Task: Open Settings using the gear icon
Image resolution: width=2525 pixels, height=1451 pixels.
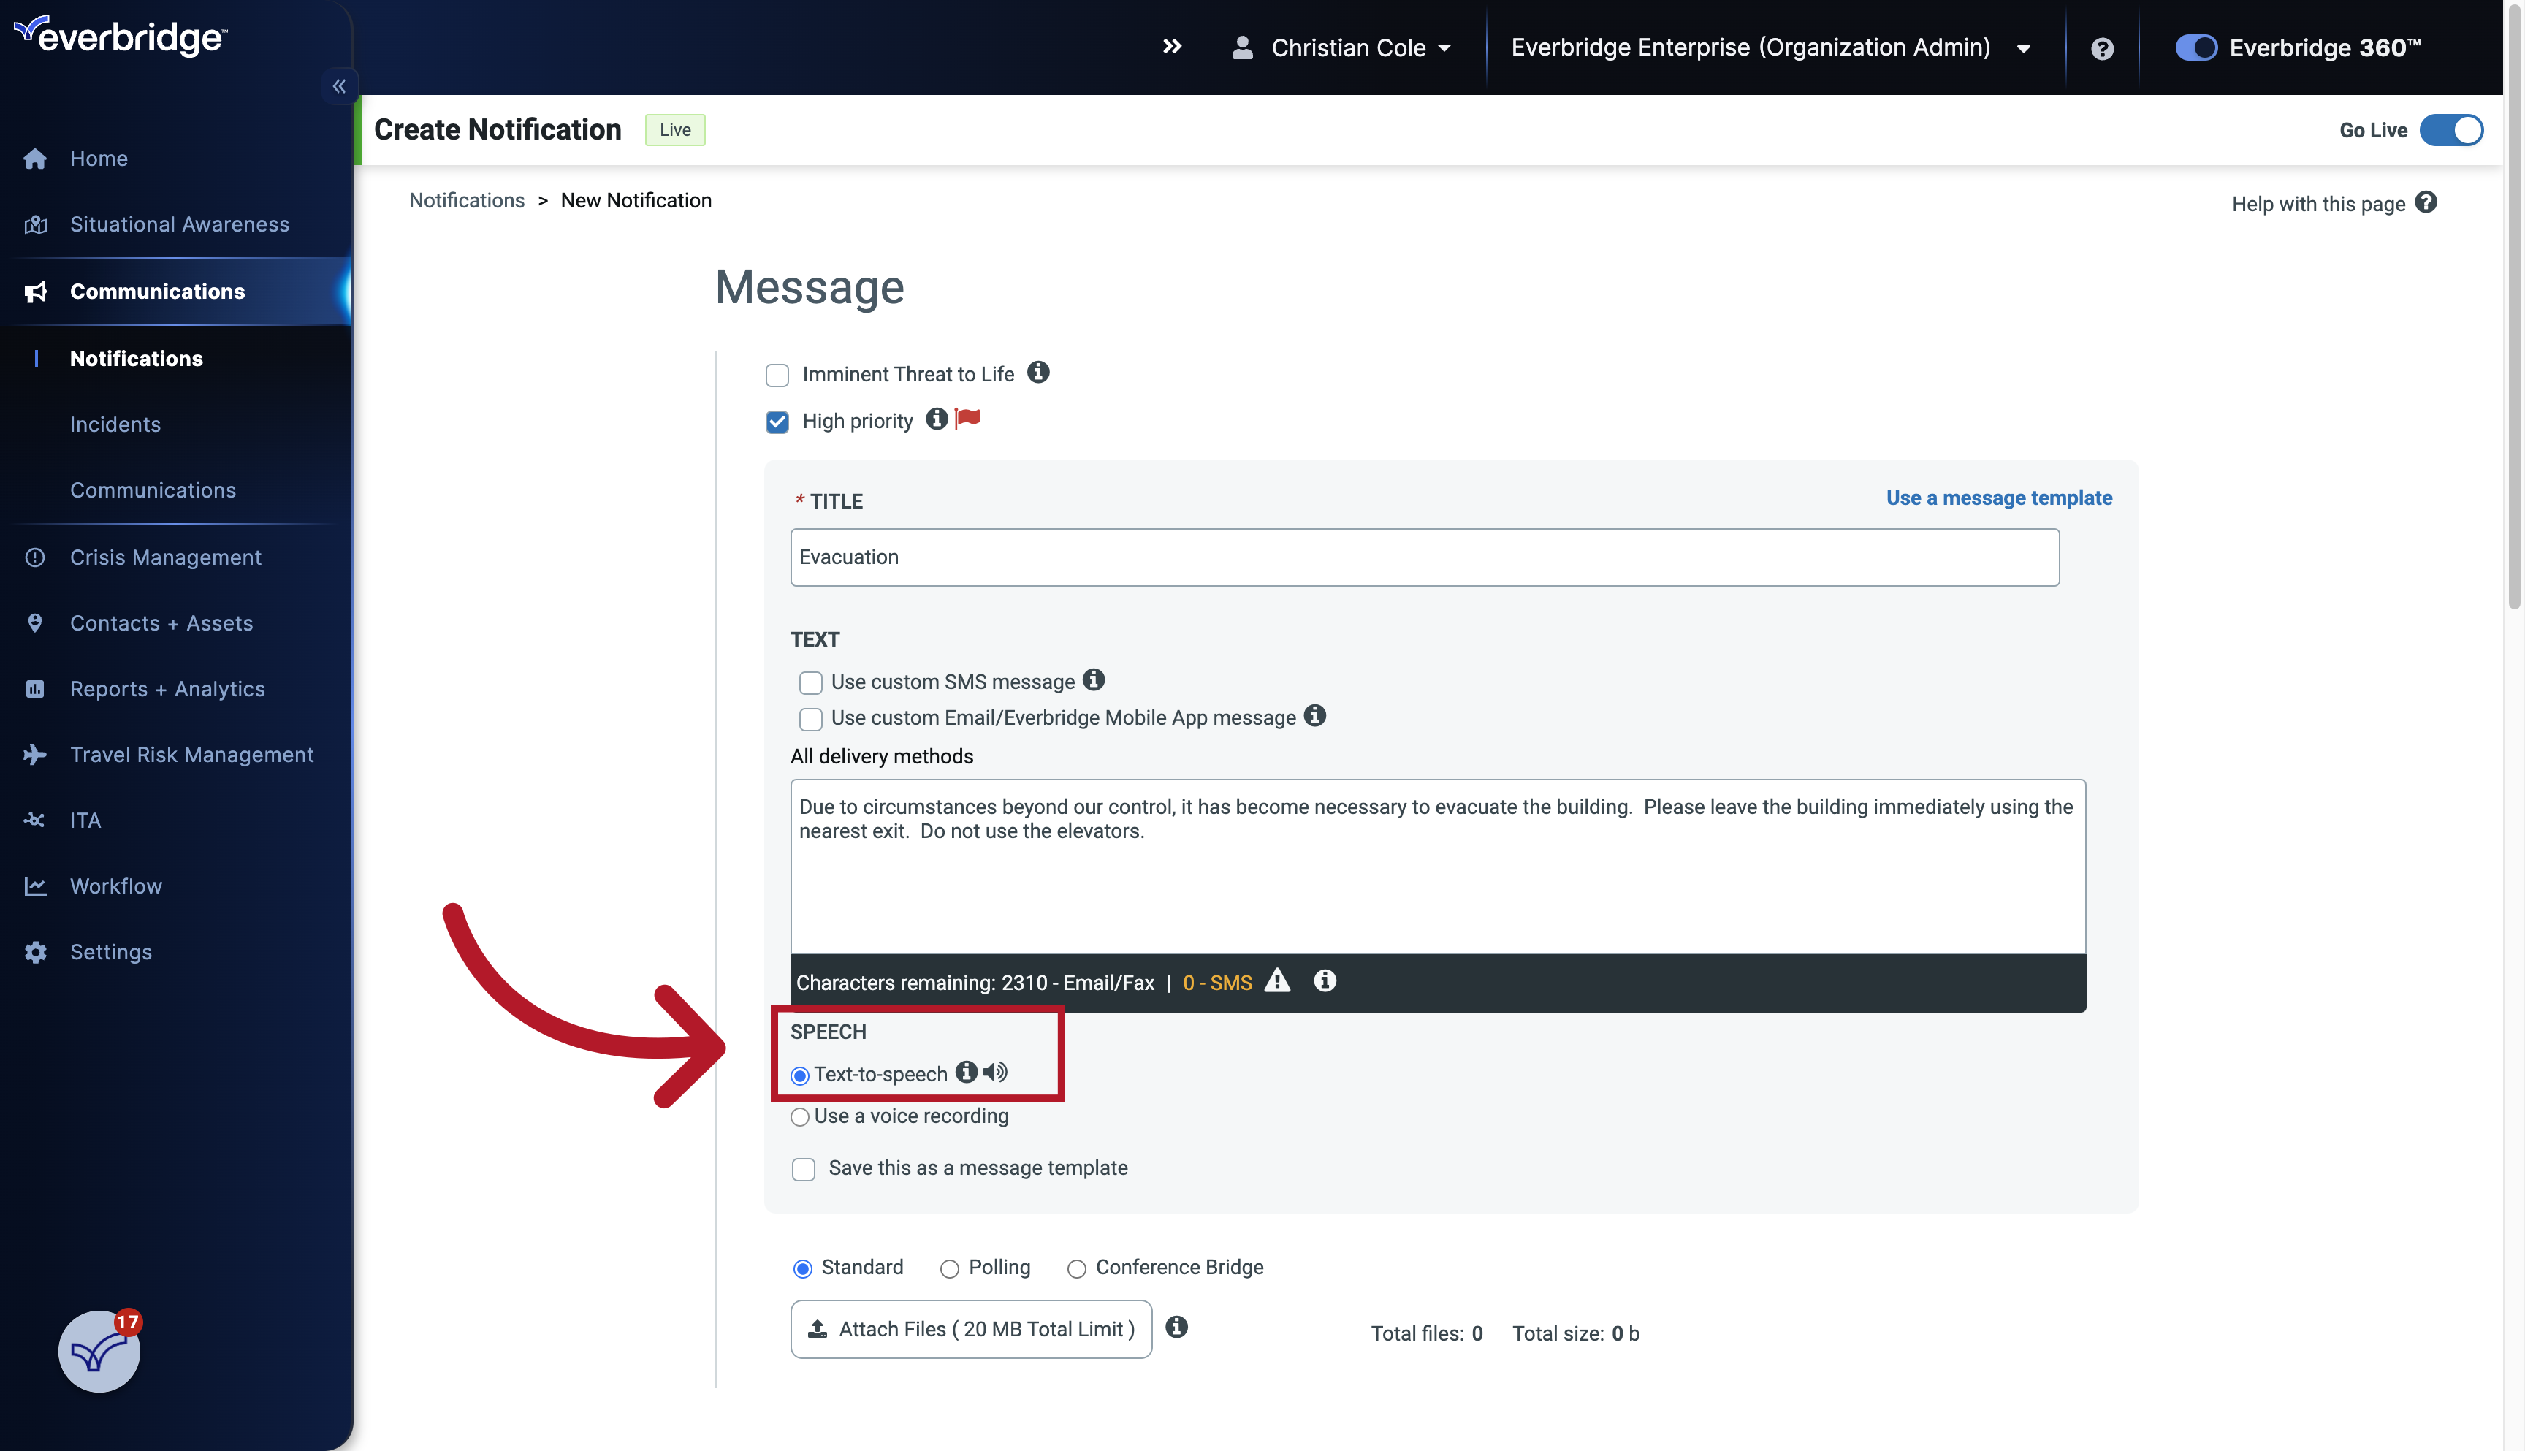Action: point(35,952)
